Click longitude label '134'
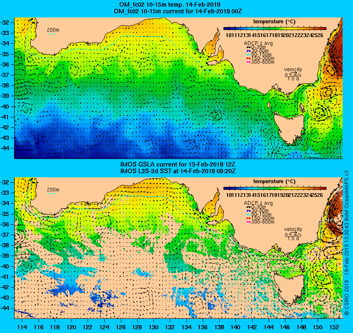 (186, 327)
